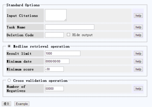Click the Standard Options legend text

click(x=23, y=5)
